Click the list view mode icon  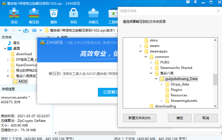pyautogui.click(x=34, y=30)
